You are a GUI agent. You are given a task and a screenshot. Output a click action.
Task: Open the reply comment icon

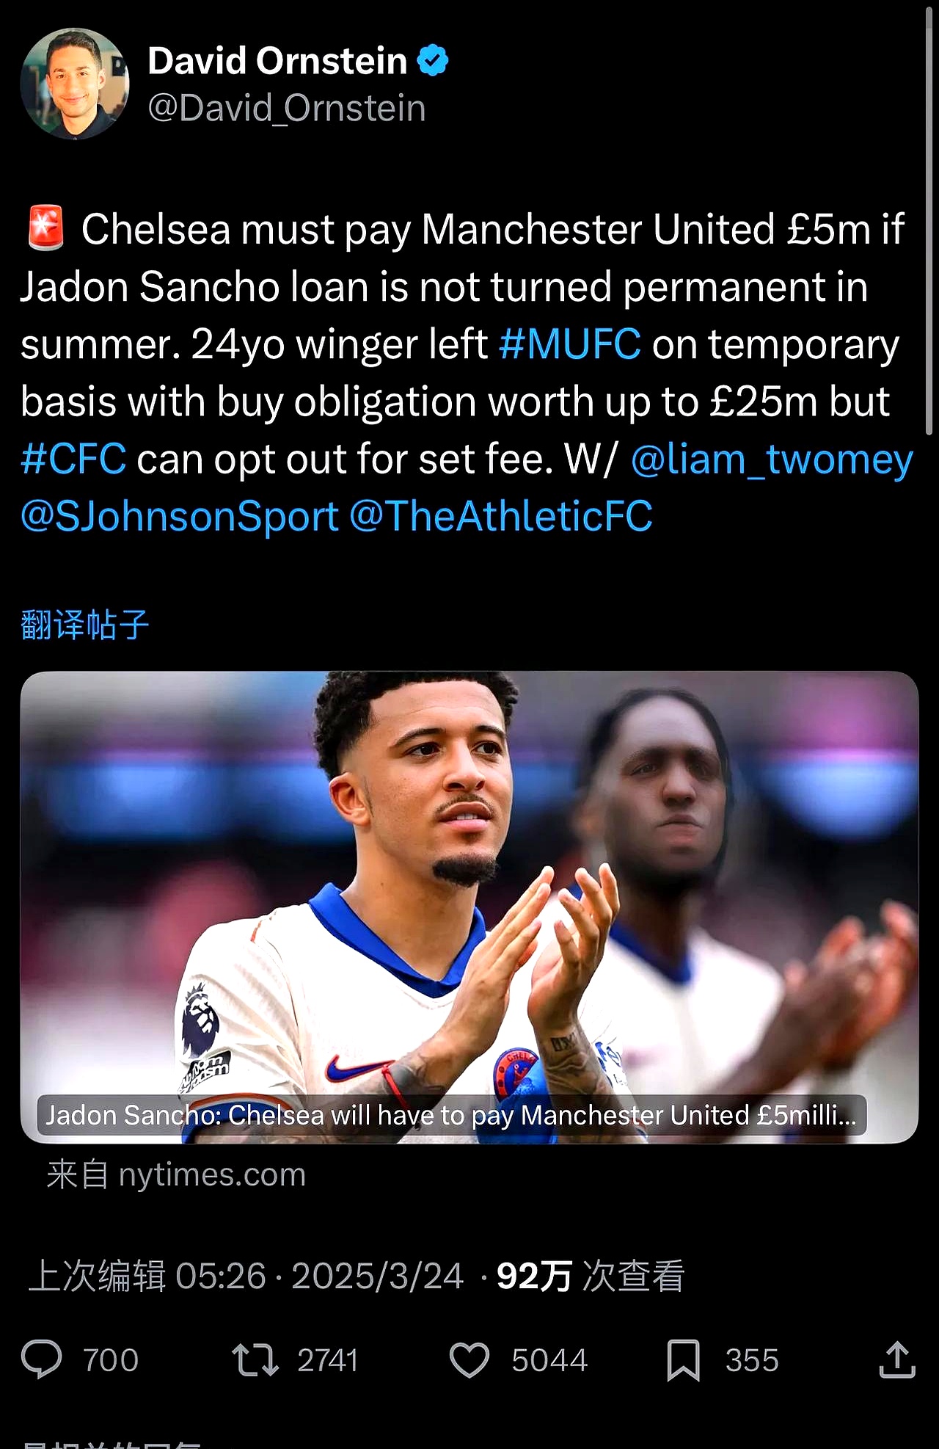pos(42,1359)
